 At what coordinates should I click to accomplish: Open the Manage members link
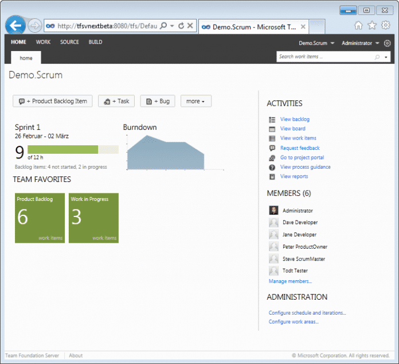point(290,281)
